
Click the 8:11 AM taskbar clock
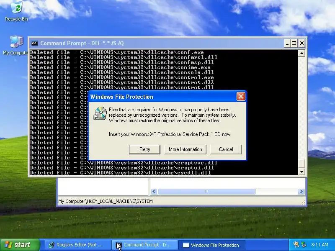point(320,245)
